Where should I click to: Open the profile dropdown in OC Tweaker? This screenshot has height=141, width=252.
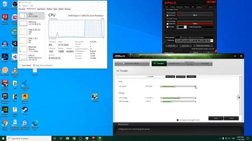click(x=132, y=77)
